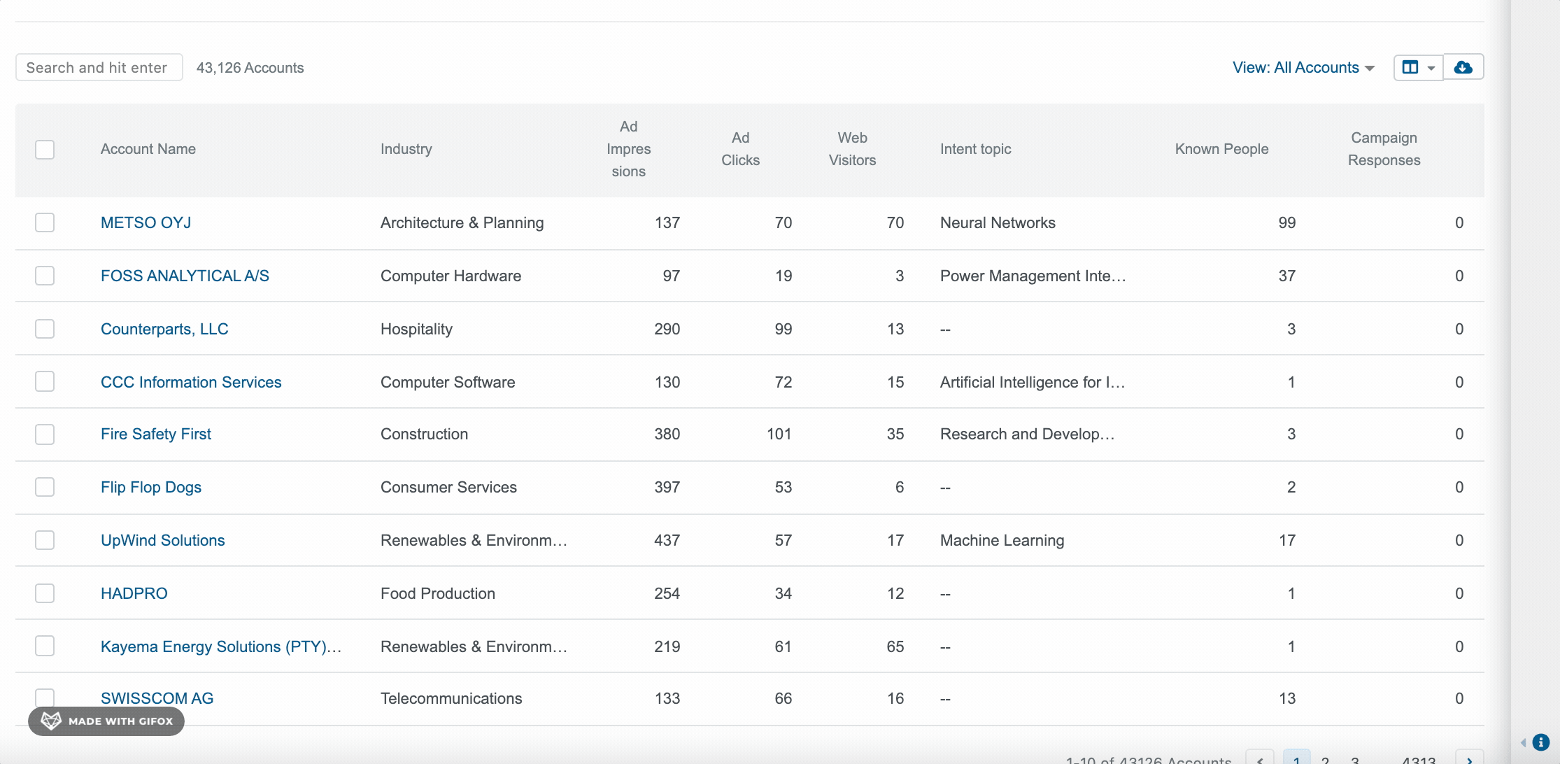
Task: Click the Telecommunications industry cell
Action: (451, 698)
